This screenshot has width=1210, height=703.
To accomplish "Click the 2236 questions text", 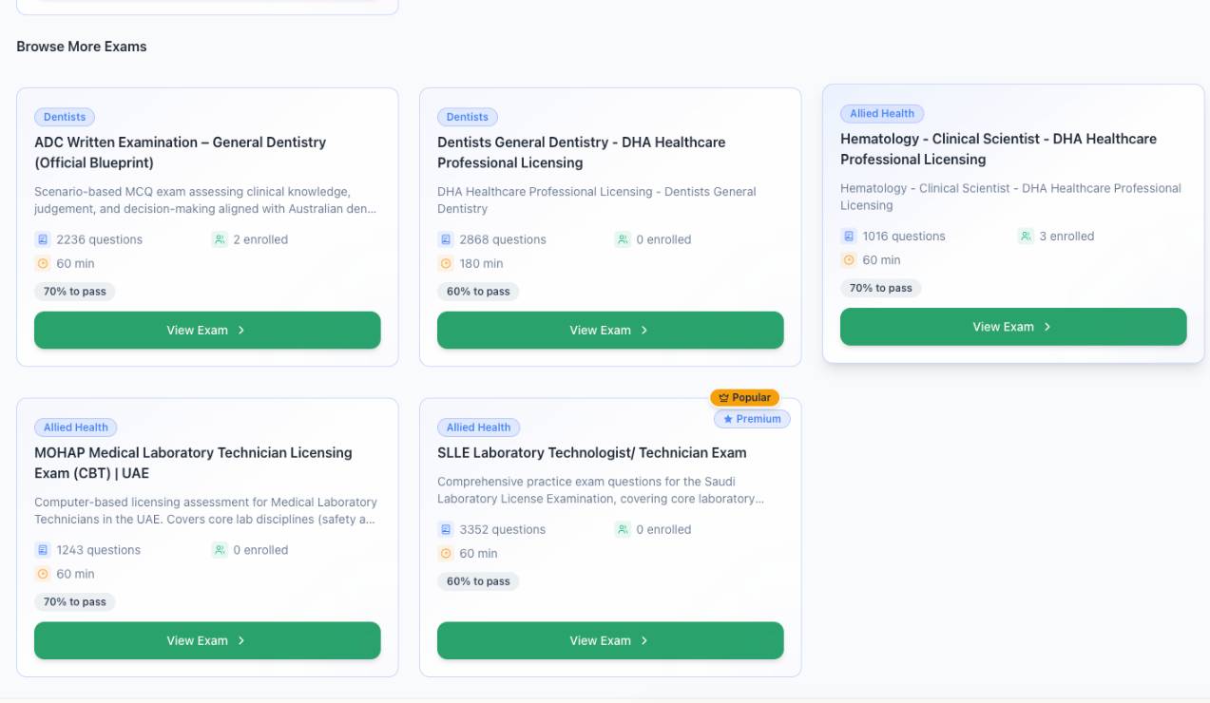I will [x=100, y=239].
